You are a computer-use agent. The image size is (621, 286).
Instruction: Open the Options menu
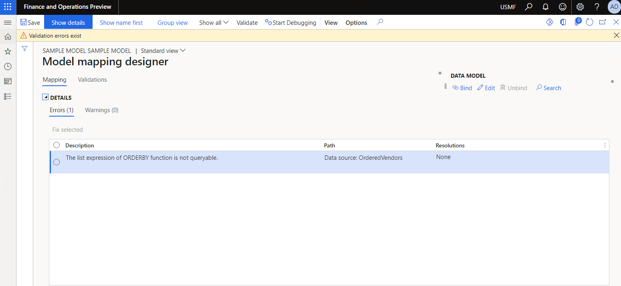click(356, 22)
